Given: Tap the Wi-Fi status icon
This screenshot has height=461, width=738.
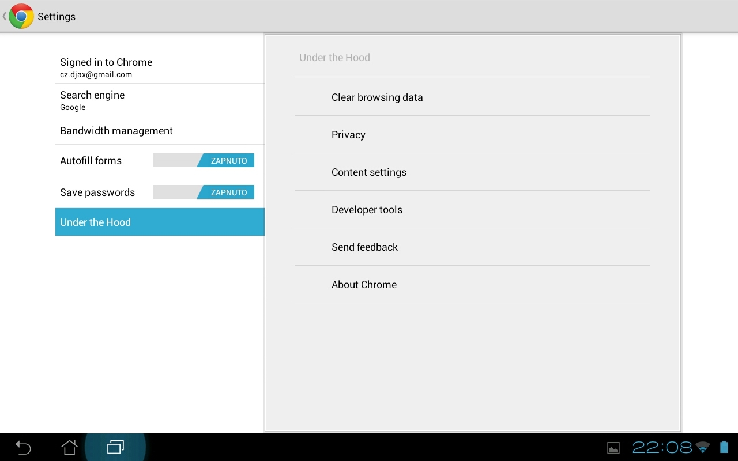Looking at the screenshot, I should [703, 447].
